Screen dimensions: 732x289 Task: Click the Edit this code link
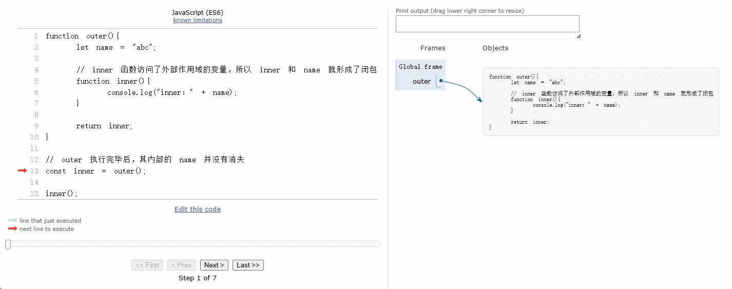(198, 209)
